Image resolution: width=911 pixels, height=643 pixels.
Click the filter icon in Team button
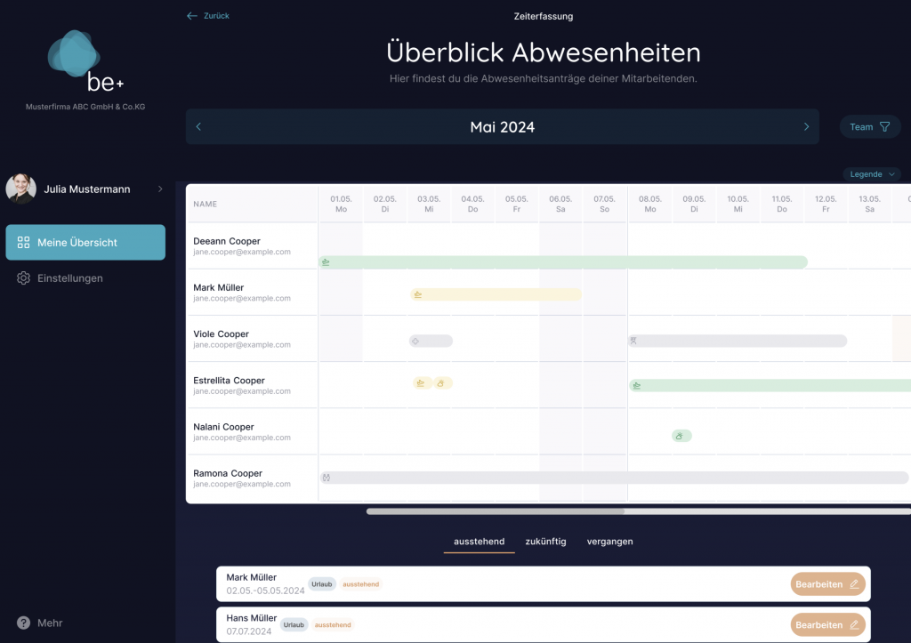[884, 127]
